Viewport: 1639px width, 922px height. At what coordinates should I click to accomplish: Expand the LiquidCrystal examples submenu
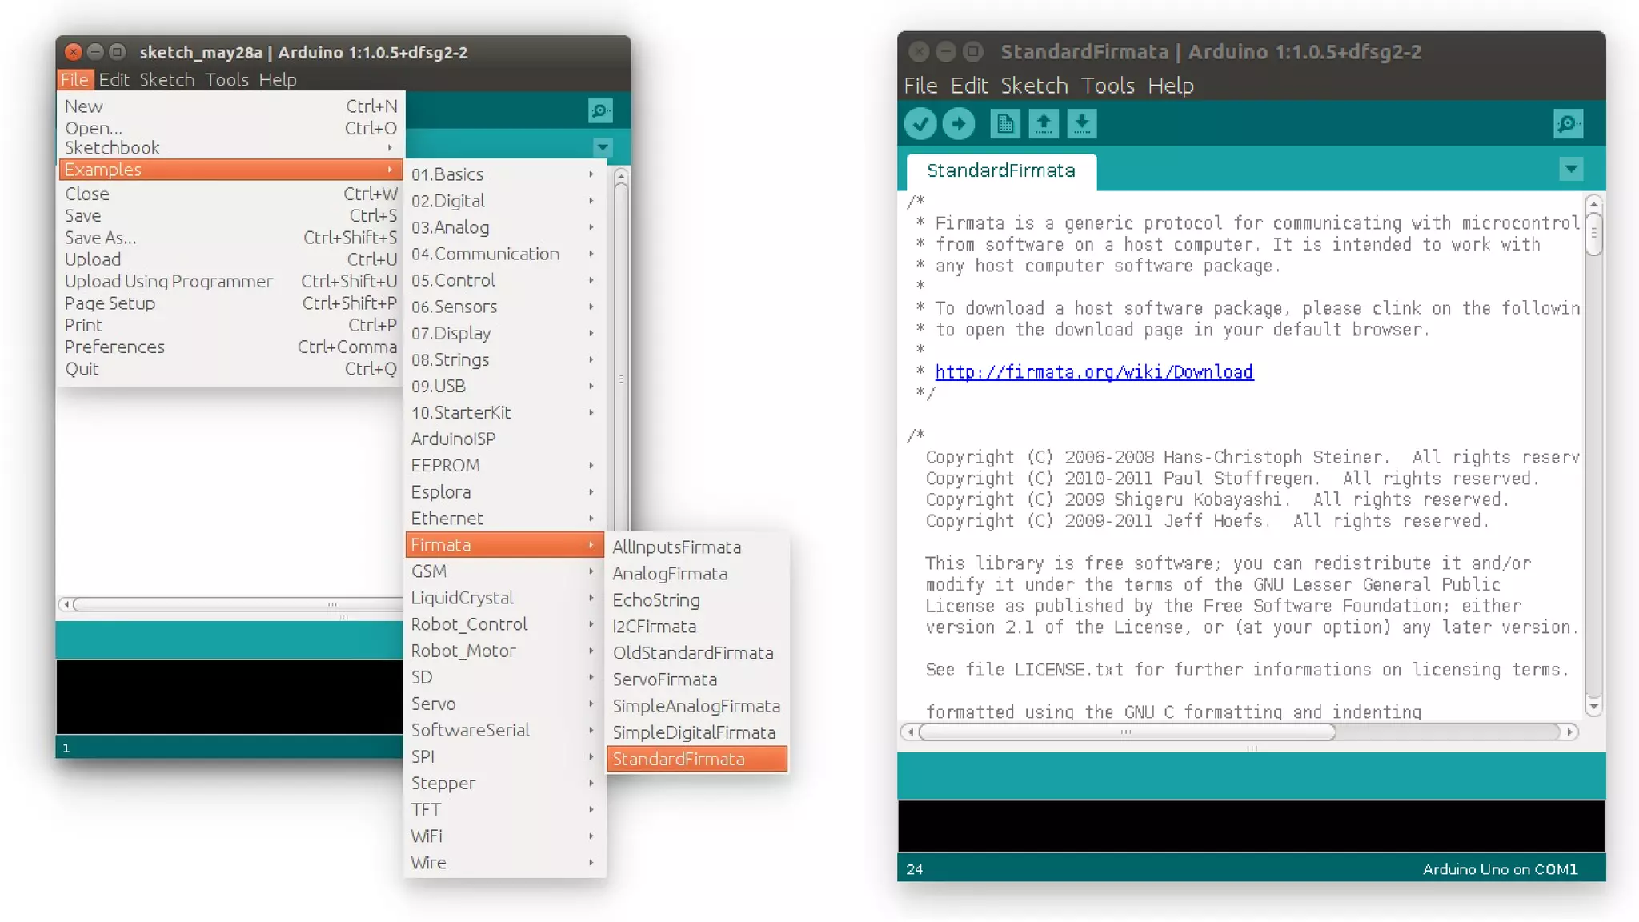pyautogui.click(x=505, y=597)
